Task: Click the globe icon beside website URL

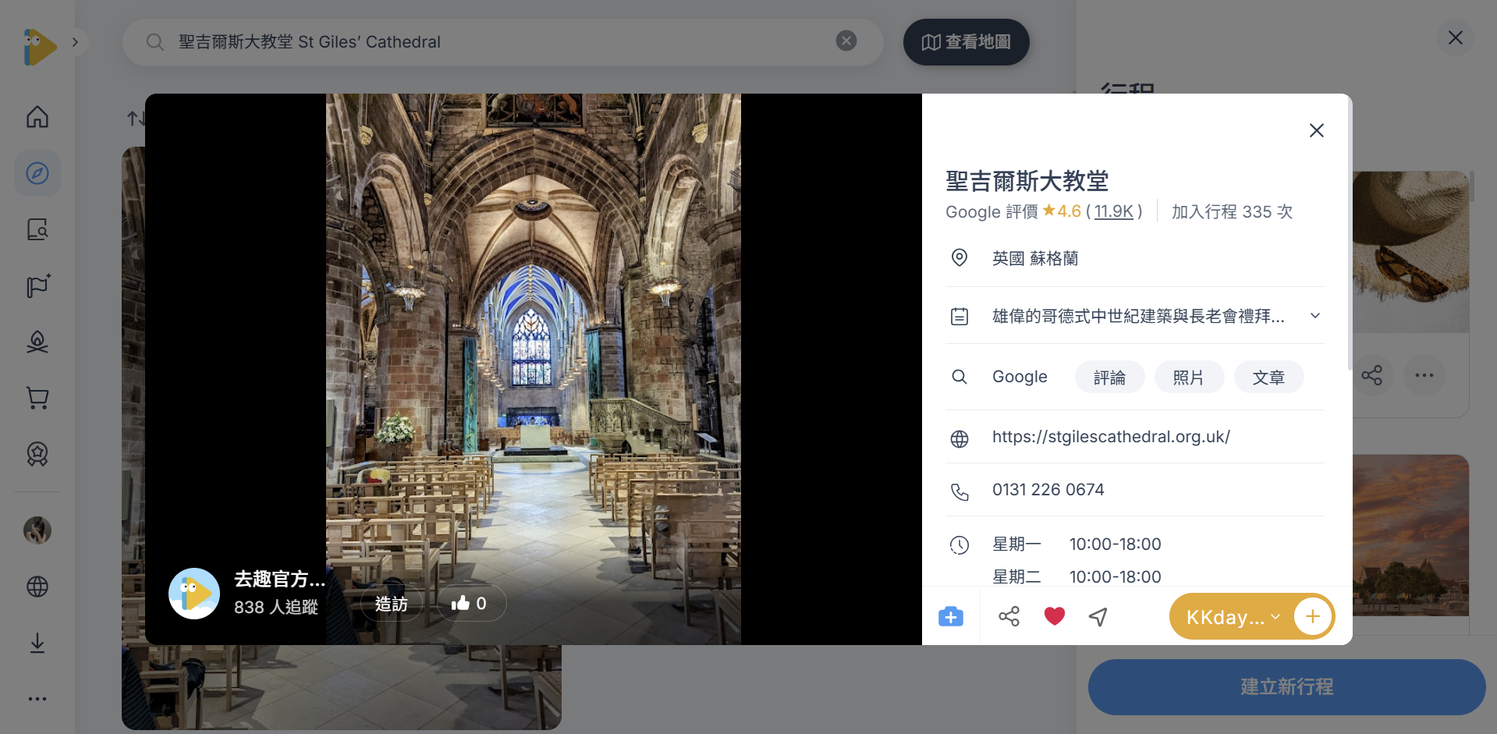Action: pyautogui.click(x=960, y=439)
